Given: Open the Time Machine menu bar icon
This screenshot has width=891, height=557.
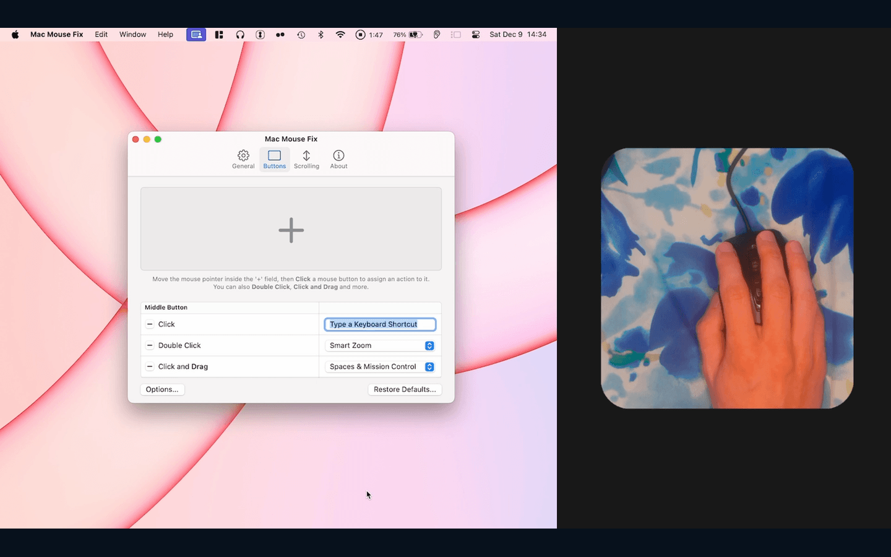Looking at the screenshot, I should pos(301,35).
